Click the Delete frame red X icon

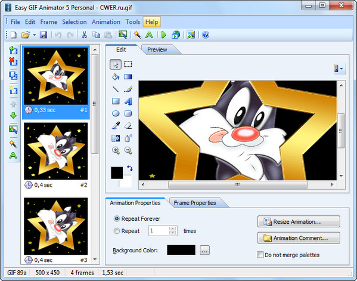[x=13, y=61]
